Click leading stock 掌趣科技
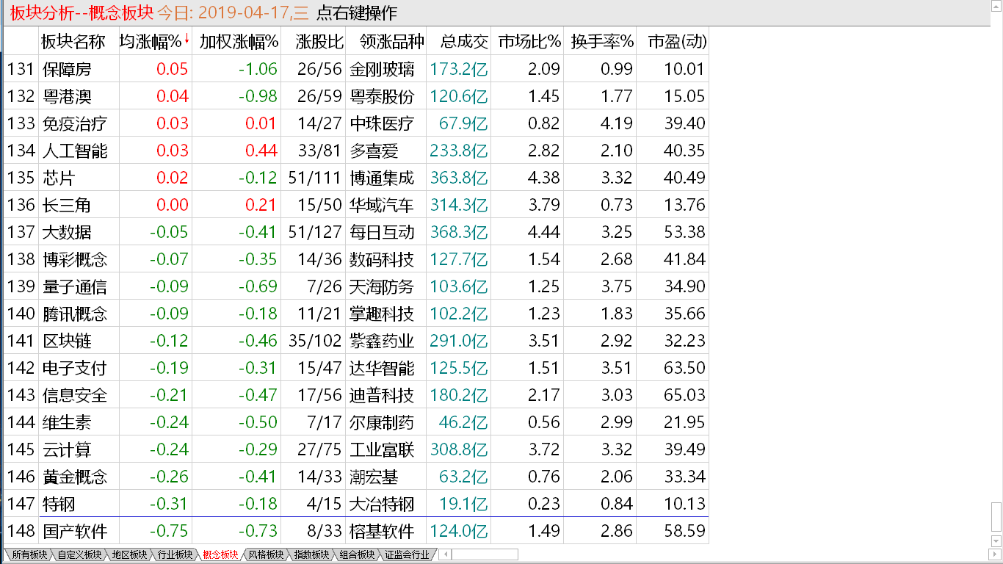The image size is (1003, 564). click(382, 314)
